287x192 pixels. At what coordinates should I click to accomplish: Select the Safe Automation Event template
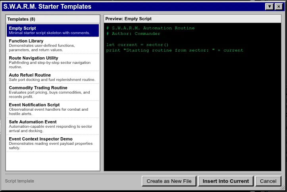53,126
